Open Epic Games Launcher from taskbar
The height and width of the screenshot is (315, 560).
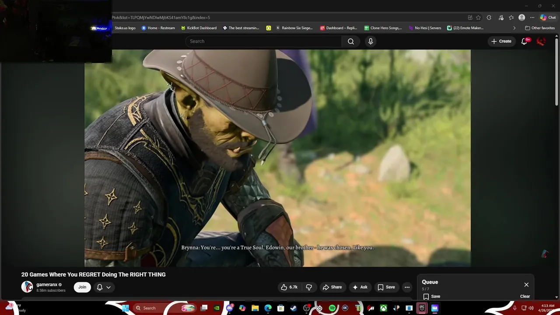422,308
